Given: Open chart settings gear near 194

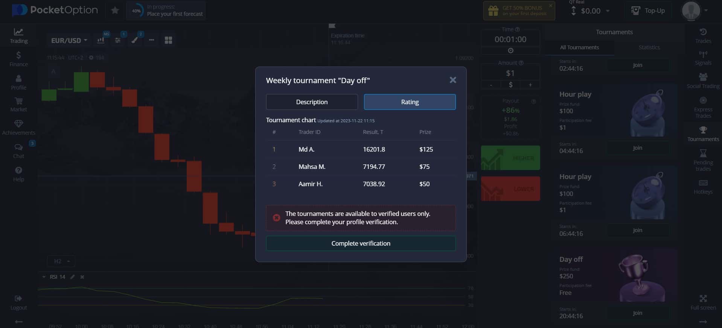Looking at the screenshot, I should point(91,58).
